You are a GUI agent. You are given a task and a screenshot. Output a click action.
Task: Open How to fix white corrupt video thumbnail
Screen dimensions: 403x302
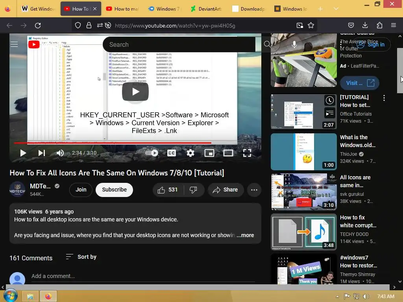coord(304,232)
